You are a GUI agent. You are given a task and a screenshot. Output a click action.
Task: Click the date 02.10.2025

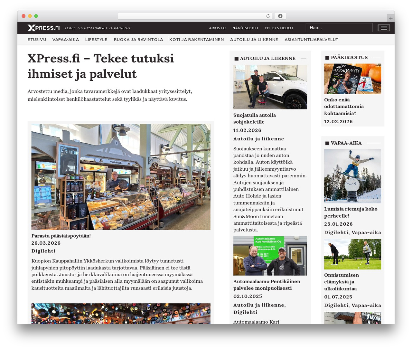(x=248, y=297)
